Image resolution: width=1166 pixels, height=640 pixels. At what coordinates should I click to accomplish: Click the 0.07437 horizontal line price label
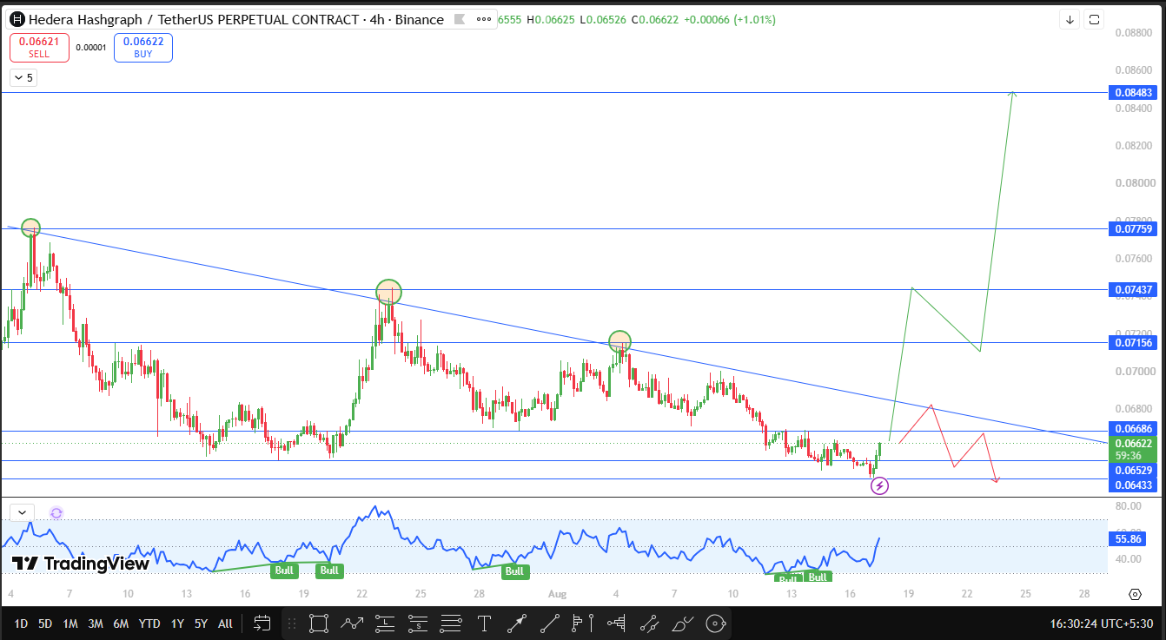coord(1133,289)
